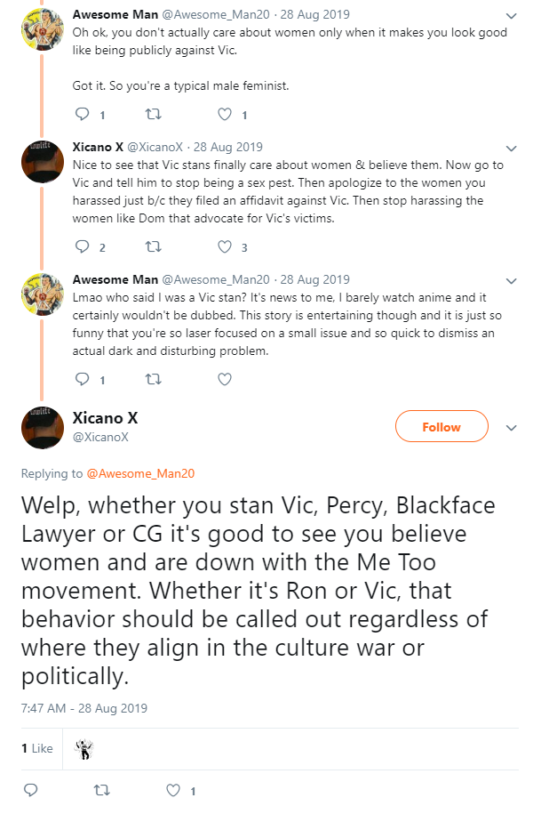
Task: Open the liker's small avatar thumbnail
Action: click(x=84, y=748)
